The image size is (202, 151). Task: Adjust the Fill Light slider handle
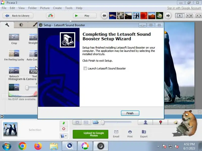[x=27, y=88]
